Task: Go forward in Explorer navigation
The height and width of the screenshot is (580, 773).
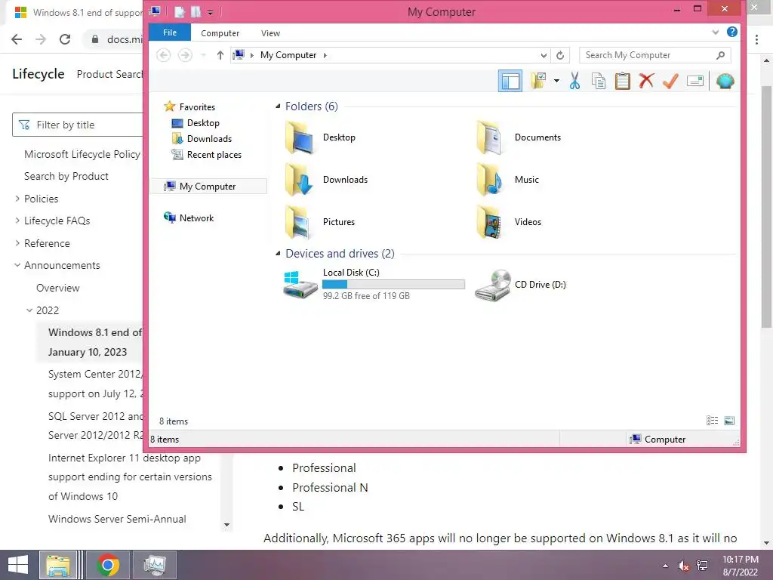Action: tap(186, 54)
